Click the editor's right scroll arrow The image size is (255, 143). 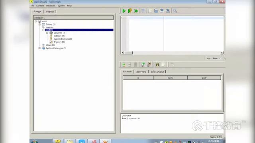[222, 53]
